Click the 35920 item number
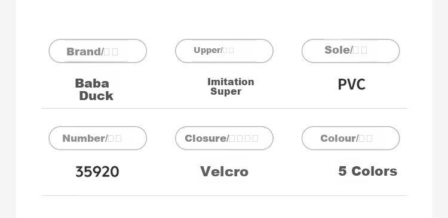448x218 pixels. click(x=97, y=172)
